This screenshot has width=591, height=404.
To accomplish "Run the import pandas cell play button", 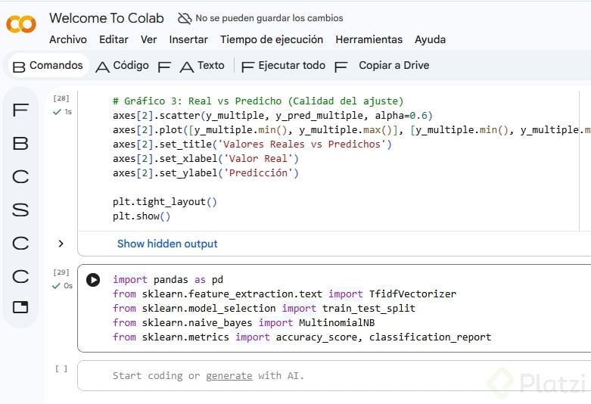I will pos(93,280).
